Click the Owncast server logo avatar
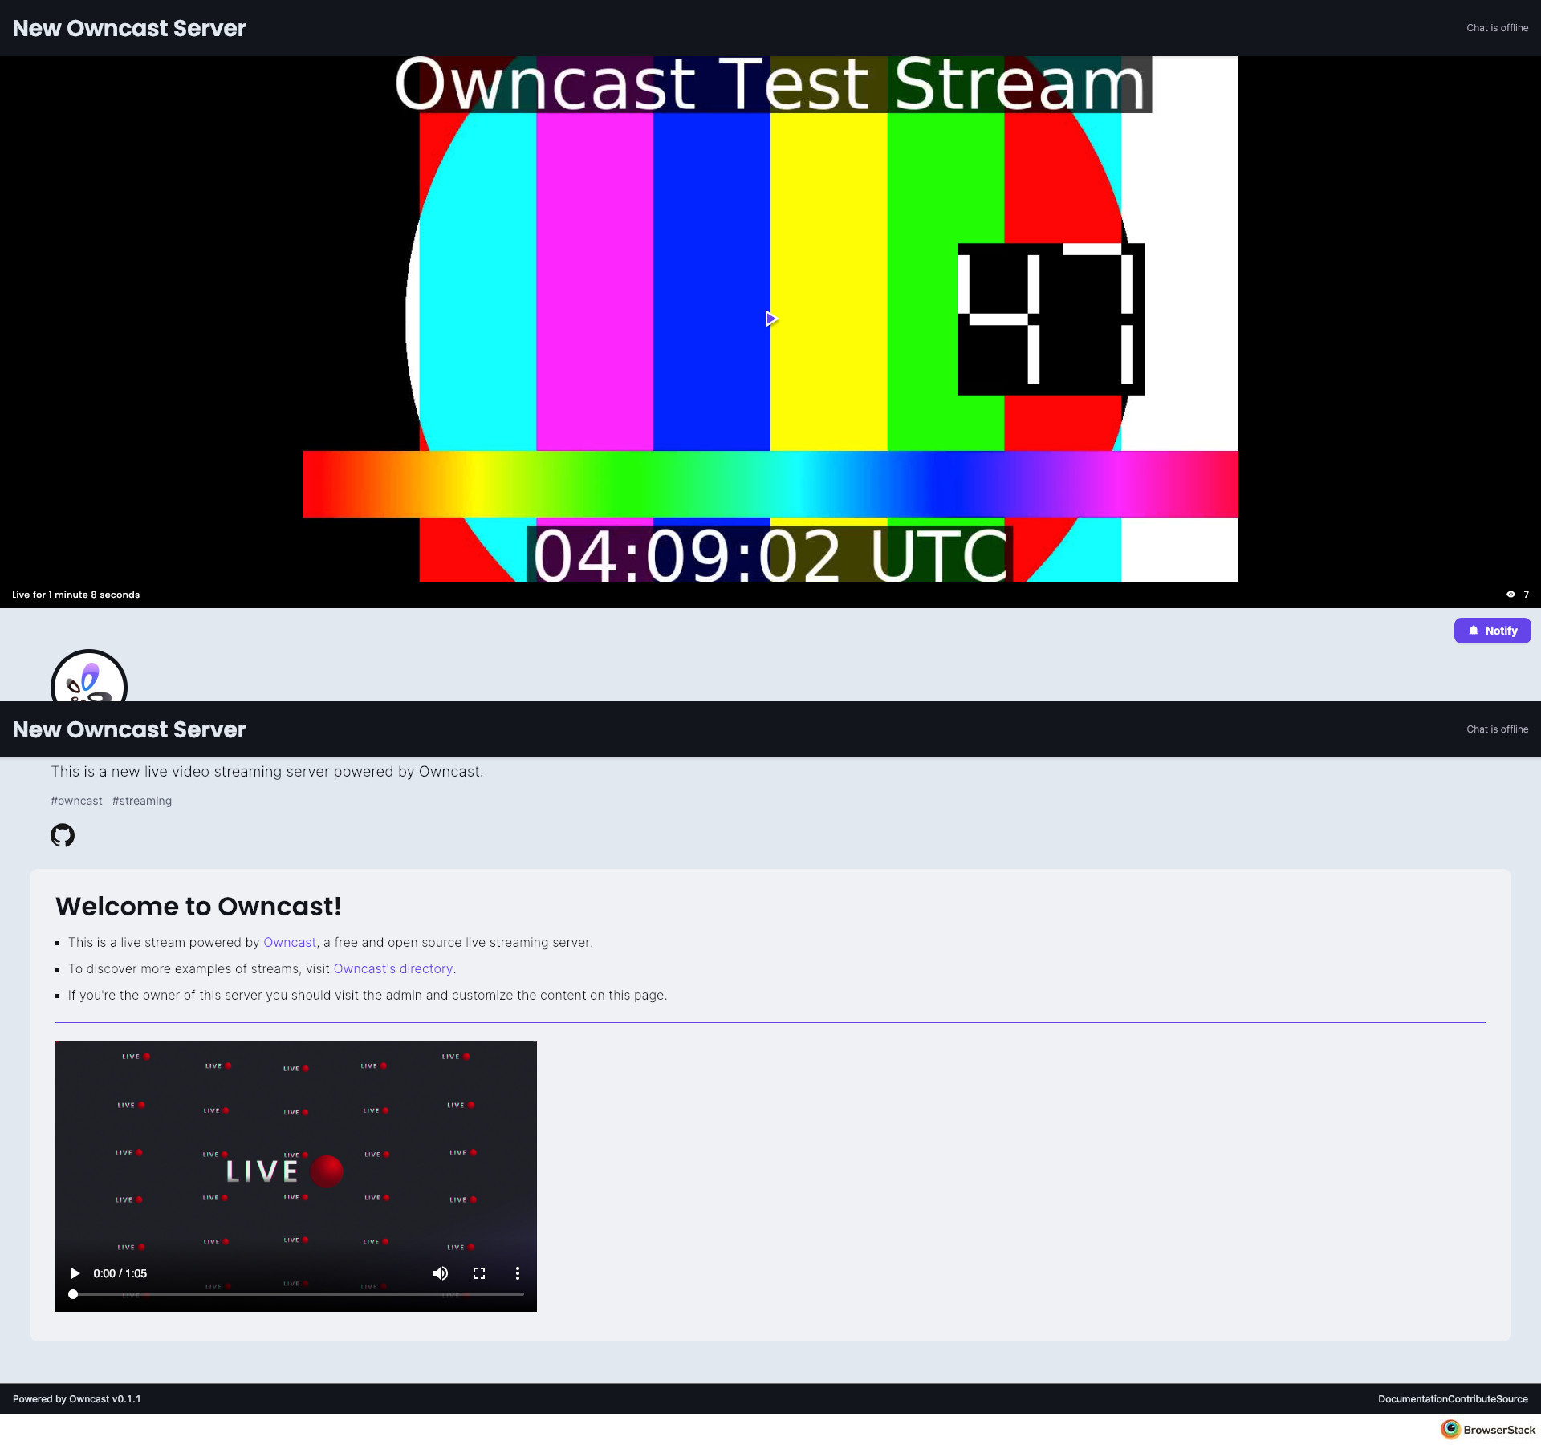The height and width of the screenshot is (1445, 1541). click(89, 676)
